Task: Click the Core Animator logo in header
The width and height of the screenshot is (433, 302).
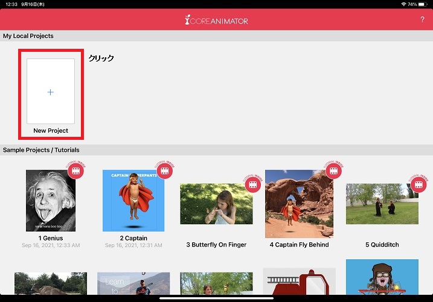Action: point(216,20)
